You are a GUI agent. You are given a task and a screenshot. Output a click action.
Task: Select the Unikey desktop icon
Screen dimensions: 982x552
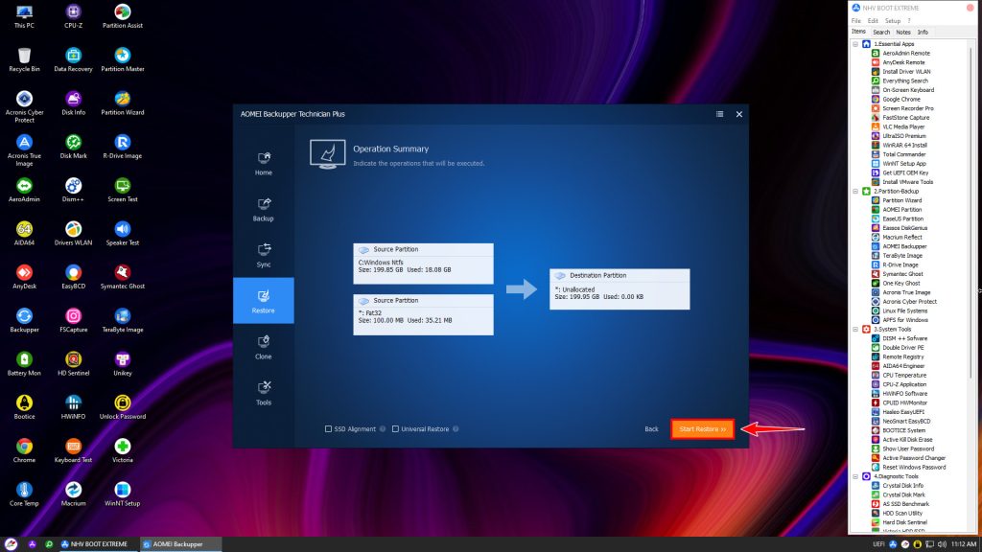point(123,363)
